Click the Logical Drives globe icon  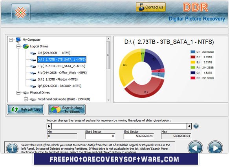26,46
